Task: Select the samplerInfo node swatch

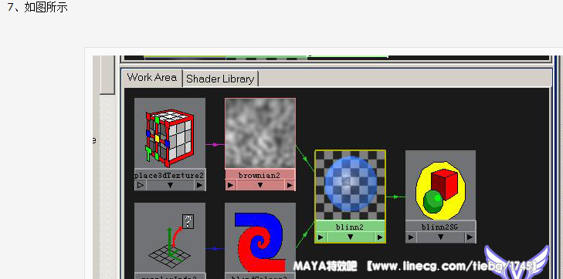Action: 170,238
